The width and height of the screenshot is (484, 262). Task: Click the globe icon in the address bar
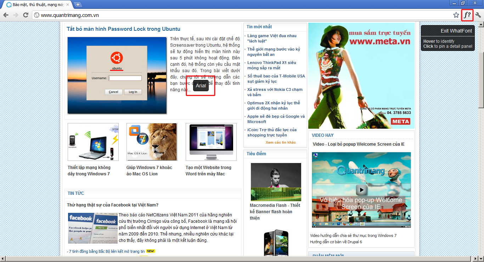coord(36,15)
